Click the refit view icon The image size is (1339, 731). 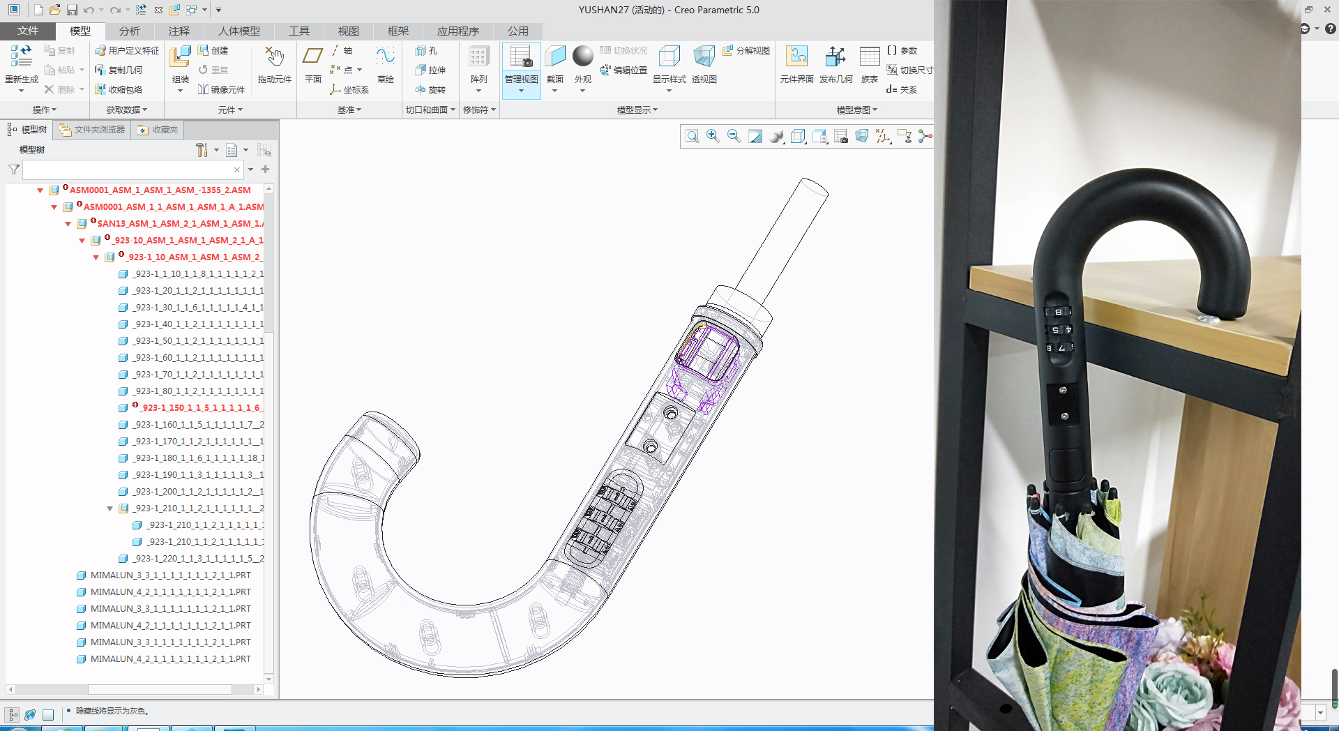coord(692,136)
